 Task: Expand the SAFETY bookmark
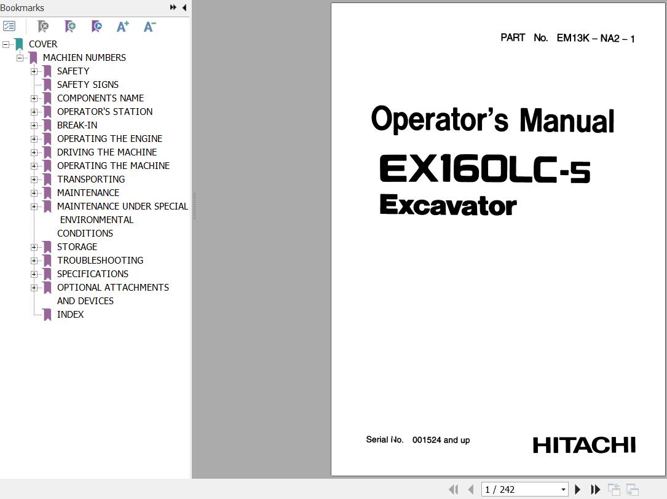tap(34, 71)
